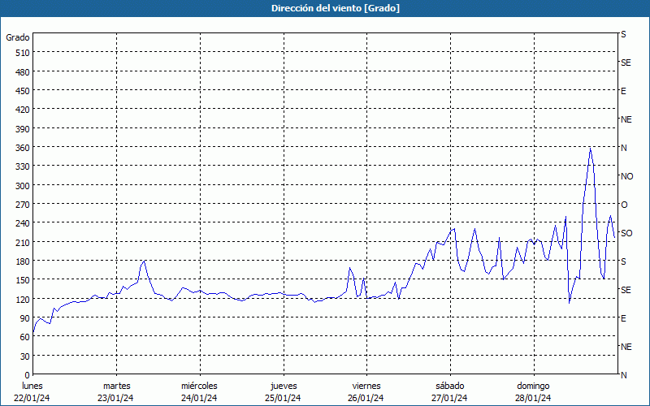Screen dimensions: 650x406
Task: Select the "Grado" axis unit label
Action: pyautogui.click(x=18, y=37)
